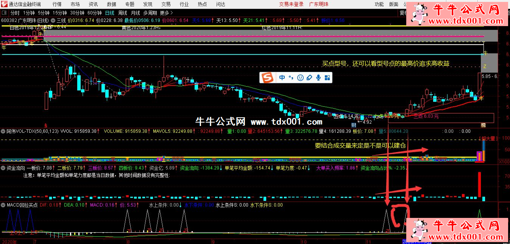Switch to the 30分钟 period tab
Image resolution: width=510 pixels, height=244 pixels.
(x=77, y=12)
